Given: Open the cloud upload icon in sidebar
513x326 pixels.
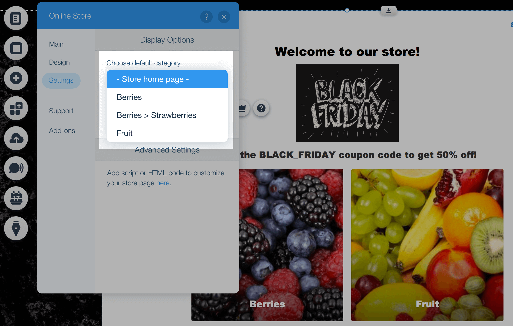Looking at the screenshot, I should 16,138.
